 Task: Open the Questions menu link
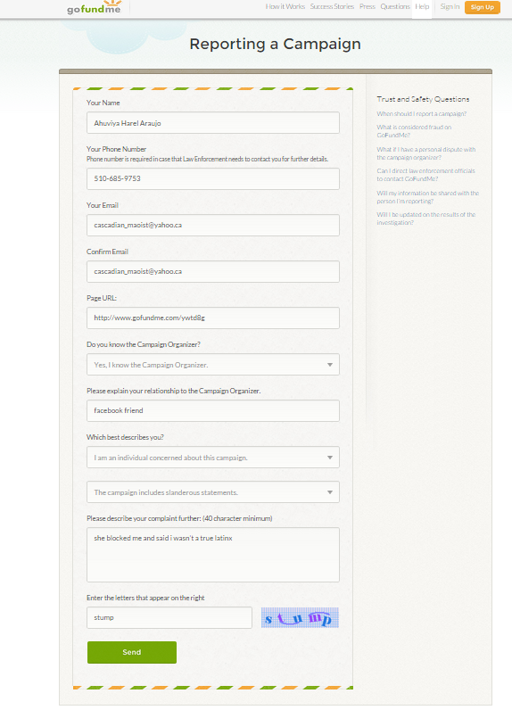395,6
